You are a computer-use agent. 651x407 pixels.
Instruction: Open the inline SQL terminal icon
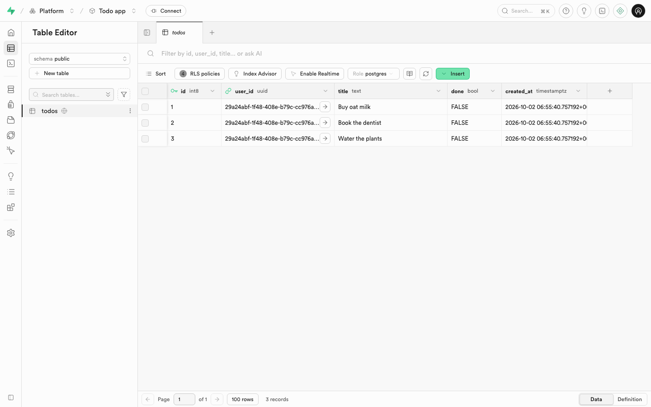[602, 11]
